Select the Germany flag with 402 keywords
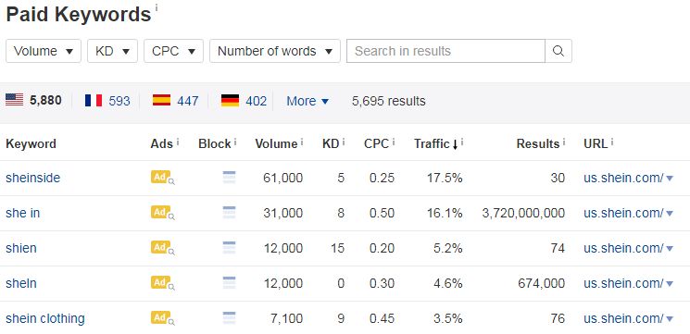 tap(244, 101)
